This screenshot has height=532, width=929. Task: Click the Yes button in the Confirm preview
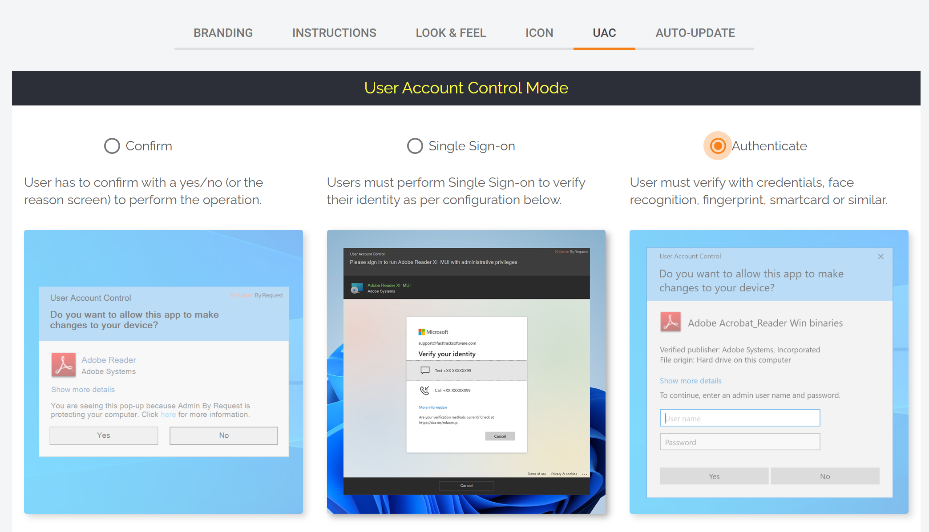(104, 435)
